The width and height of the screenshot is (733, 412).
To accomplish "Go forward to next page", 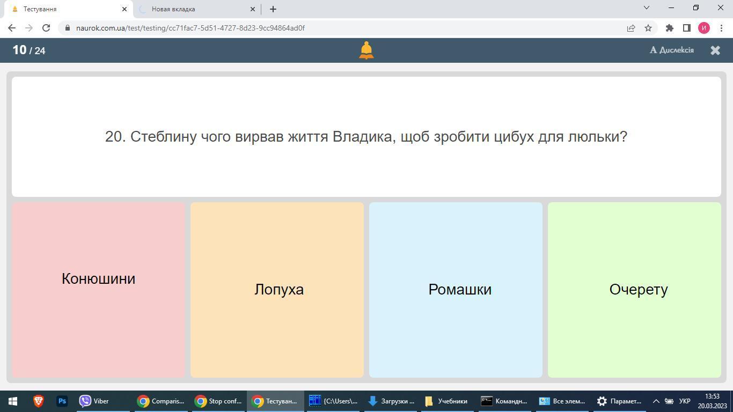I will pos(29,28).
